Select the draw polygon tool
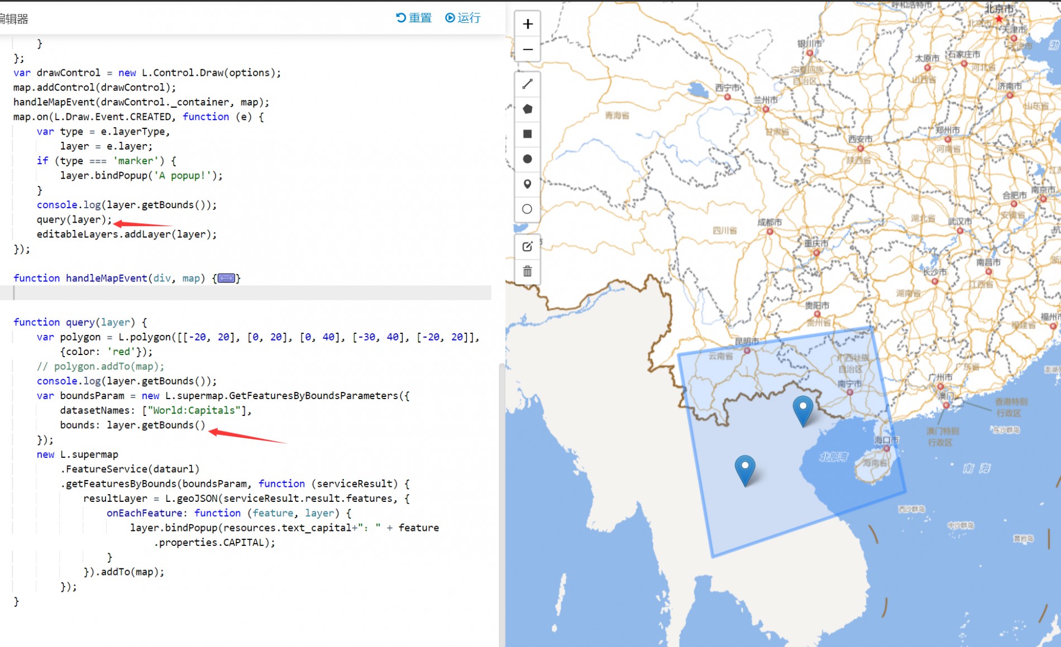This screenshot has height=647, width=1061. [527, 109]
